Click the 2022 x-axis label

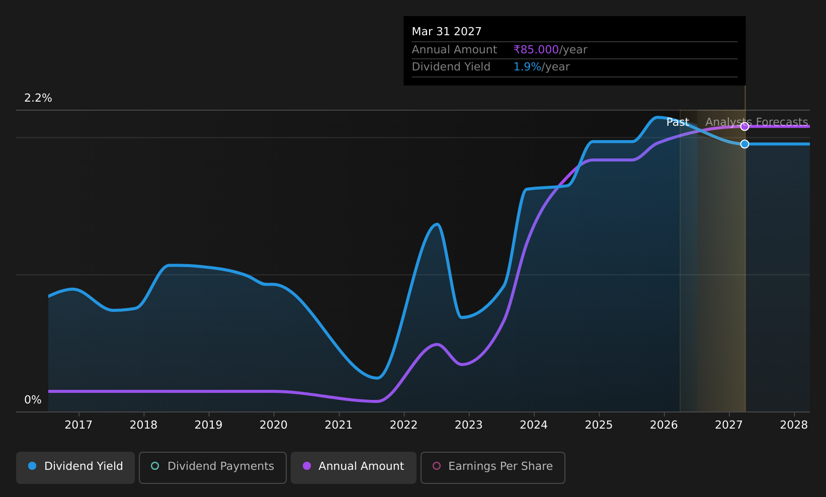[x=403, y=425]
